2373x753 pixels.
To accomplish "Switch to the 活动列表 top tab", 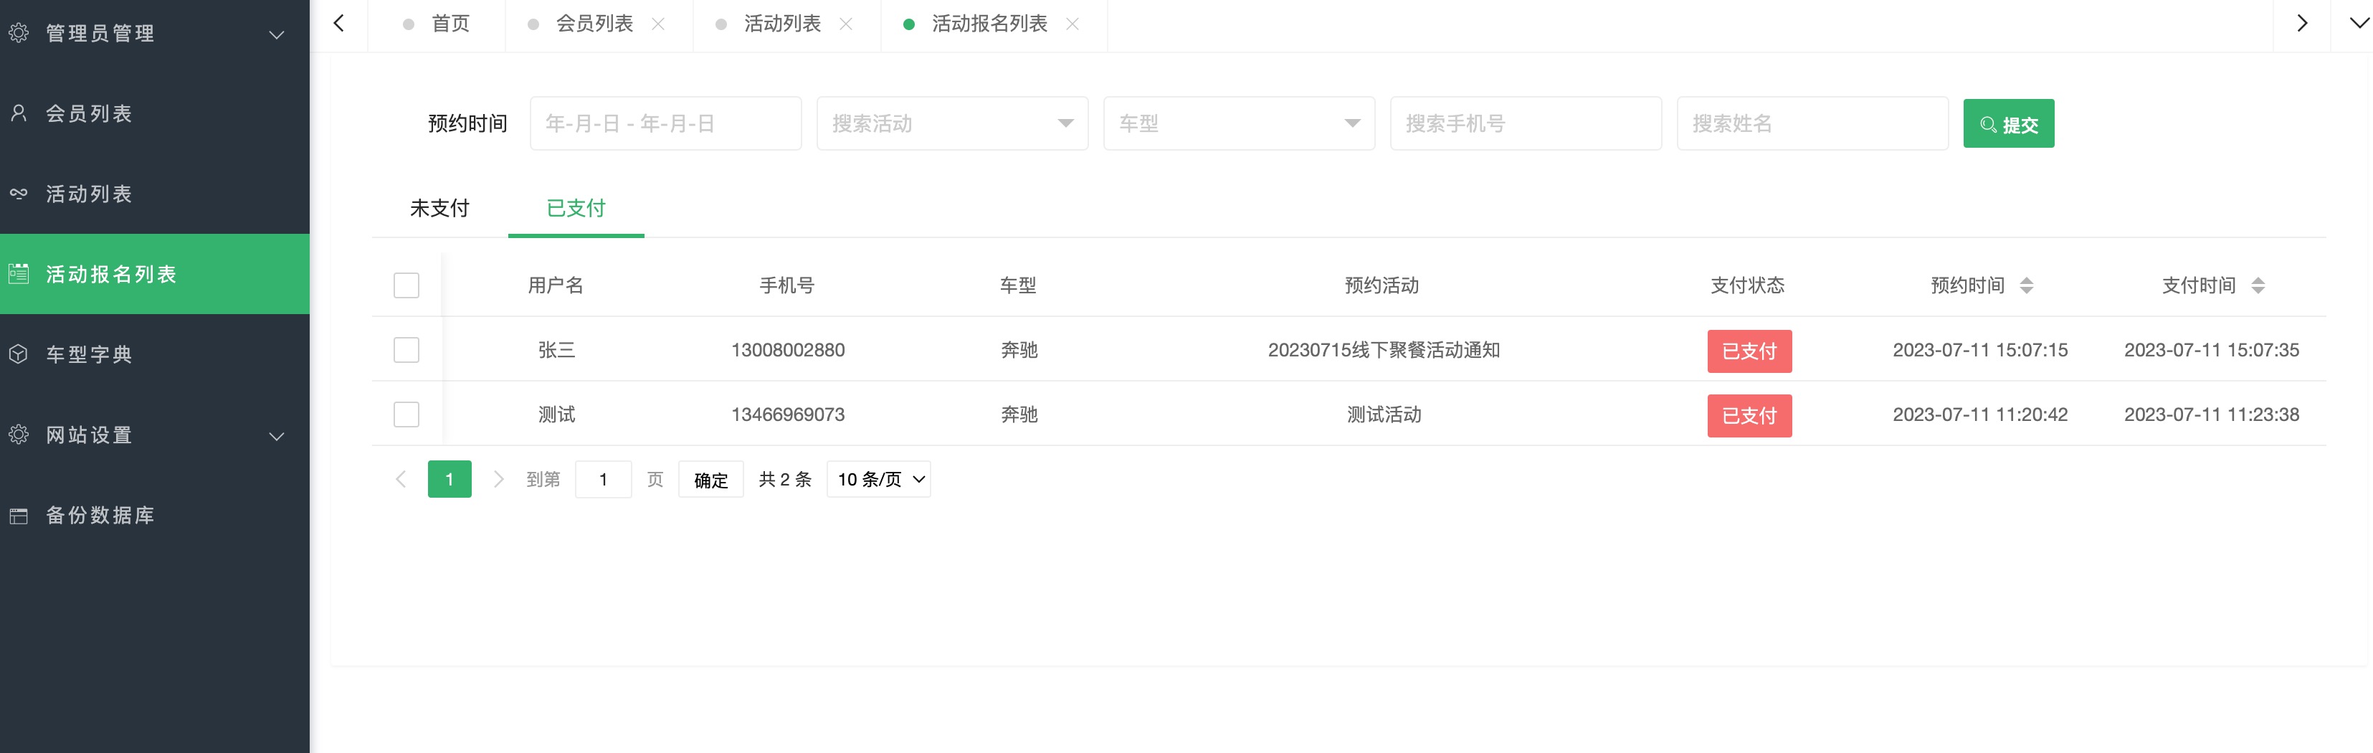I will click(x=782, y=24).
